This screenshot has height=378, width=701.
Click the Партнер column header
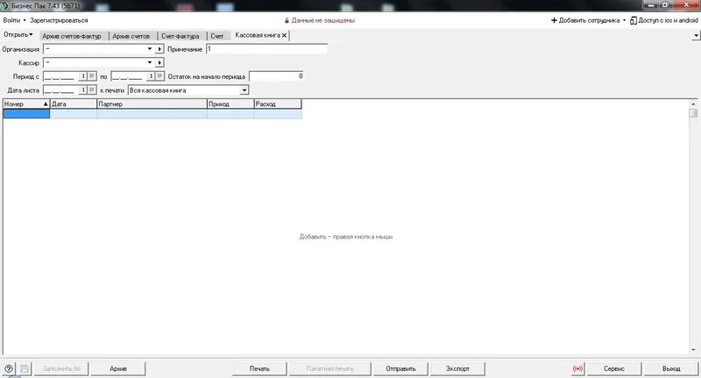152,103
